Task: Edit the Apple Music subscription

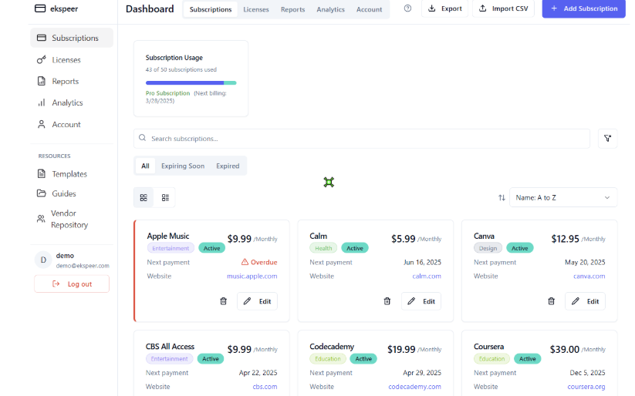Action: (257, 301)
